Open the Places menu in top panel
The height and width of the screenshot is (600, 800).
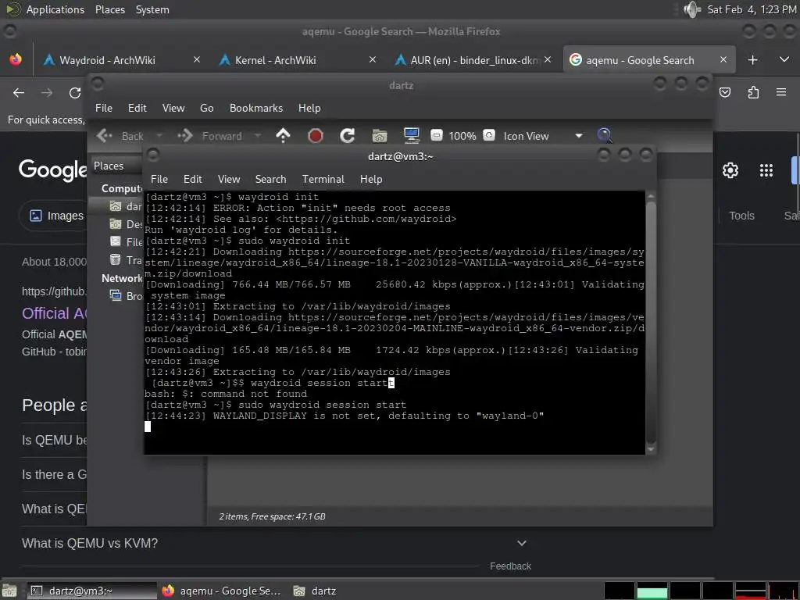[109, 9]
